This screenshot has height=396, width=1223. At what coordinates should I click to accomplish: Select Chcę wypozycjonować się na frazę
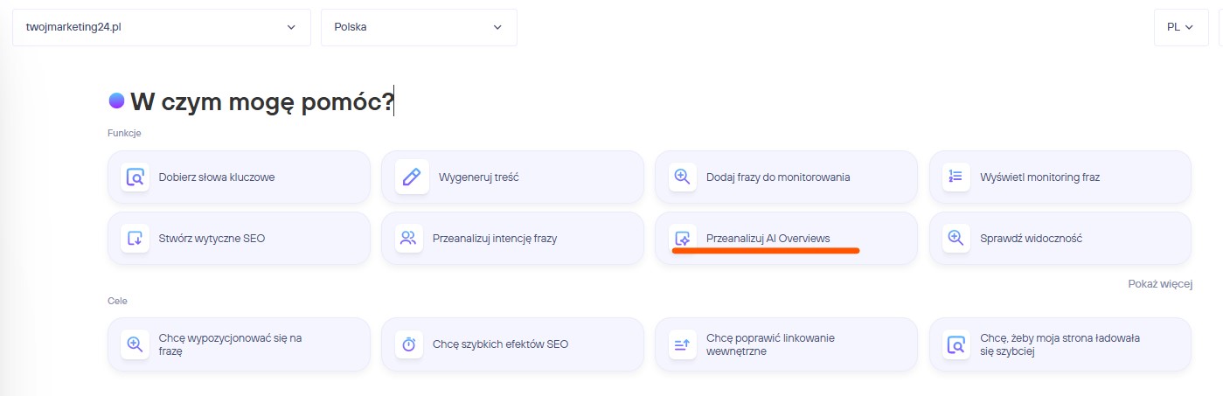pyautogui.click(x=238, y=344)
